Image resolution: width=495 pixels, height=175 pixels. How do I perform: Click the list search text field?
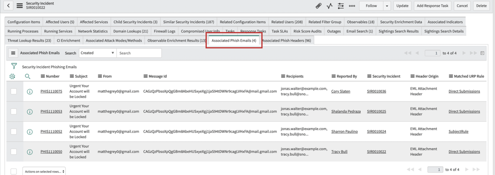click(x=139, y=53)
